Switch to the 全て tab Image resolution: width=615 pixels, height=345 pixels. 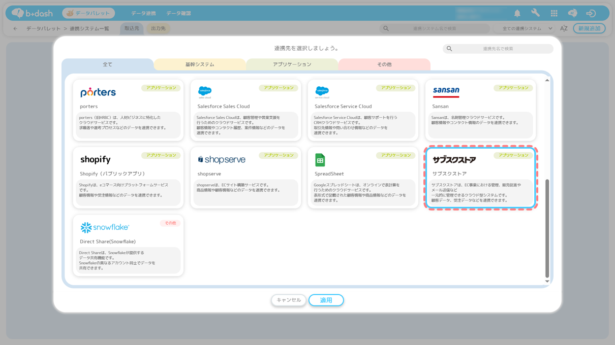click(x=107, y=64)
